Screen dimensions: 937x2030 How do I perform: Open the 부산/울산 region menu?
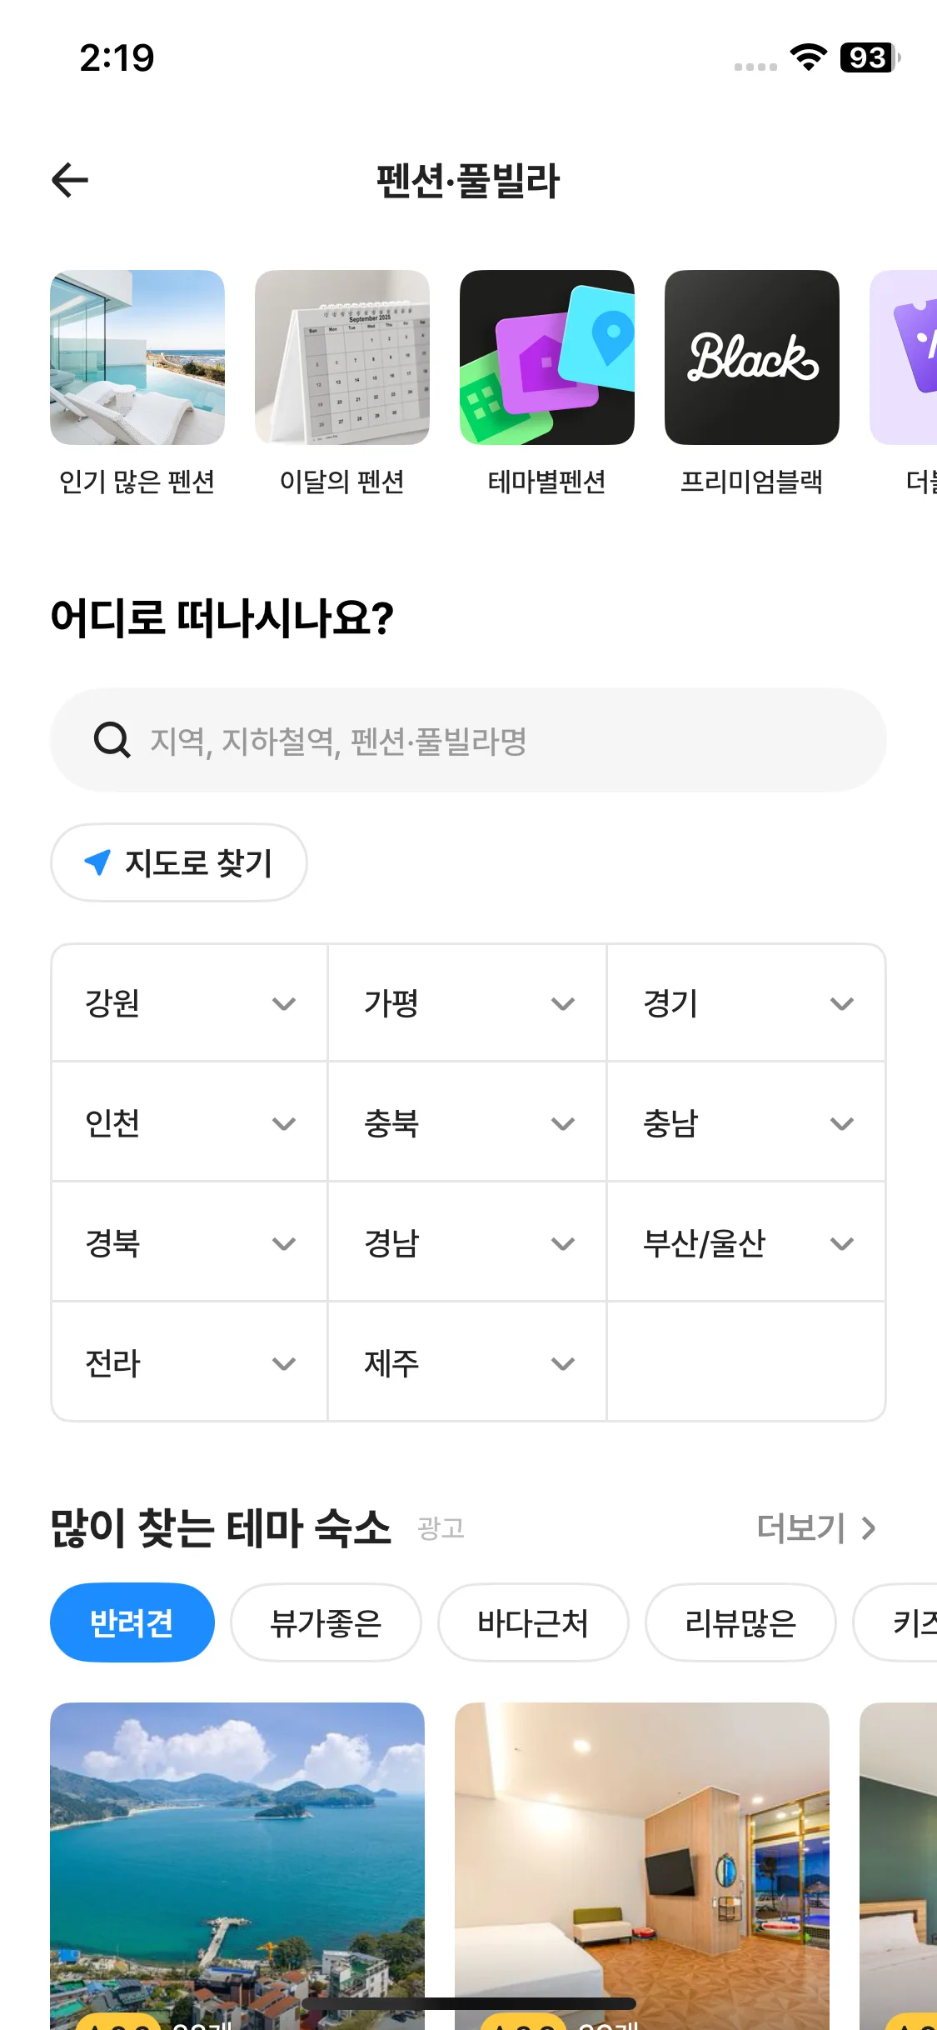tap(746, 1243)
